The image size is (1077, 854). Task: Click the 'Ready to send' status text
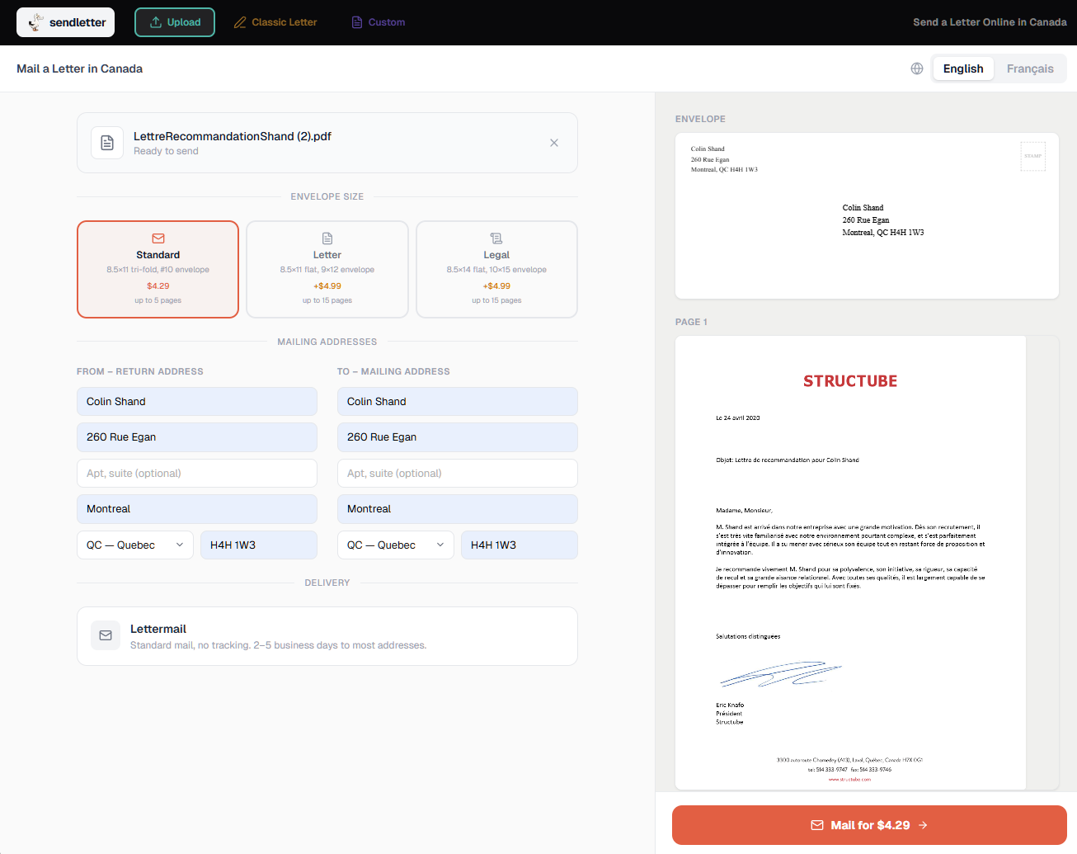(x=166, y=151)
